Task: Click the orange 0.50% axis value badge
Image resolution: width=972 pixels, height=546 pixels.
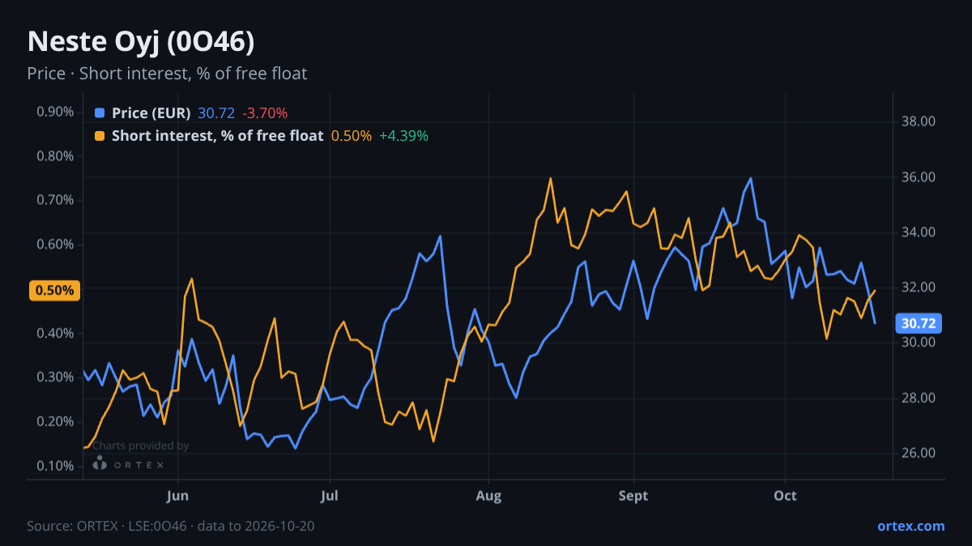Action: pos(54,290)
